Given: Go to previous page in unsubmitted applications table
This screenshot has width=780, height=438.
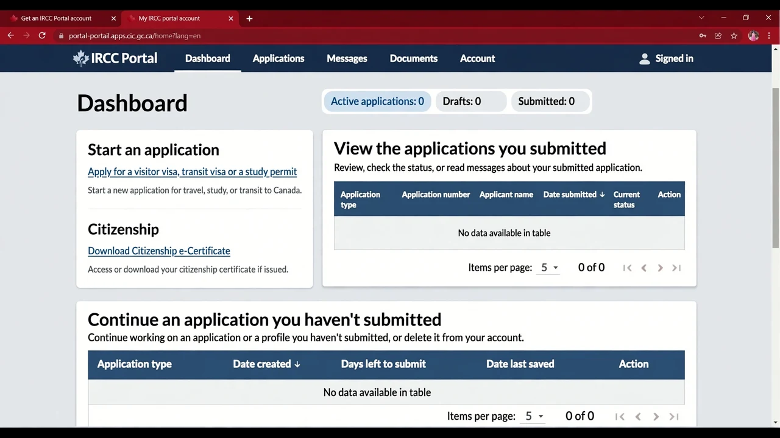Looking at the screenshot, I should pyautogui.click(x=638, y=416).
